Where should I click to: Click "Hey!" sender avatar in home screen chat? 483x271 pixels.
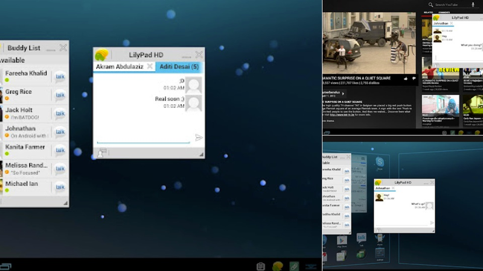(x=379, y=198)
